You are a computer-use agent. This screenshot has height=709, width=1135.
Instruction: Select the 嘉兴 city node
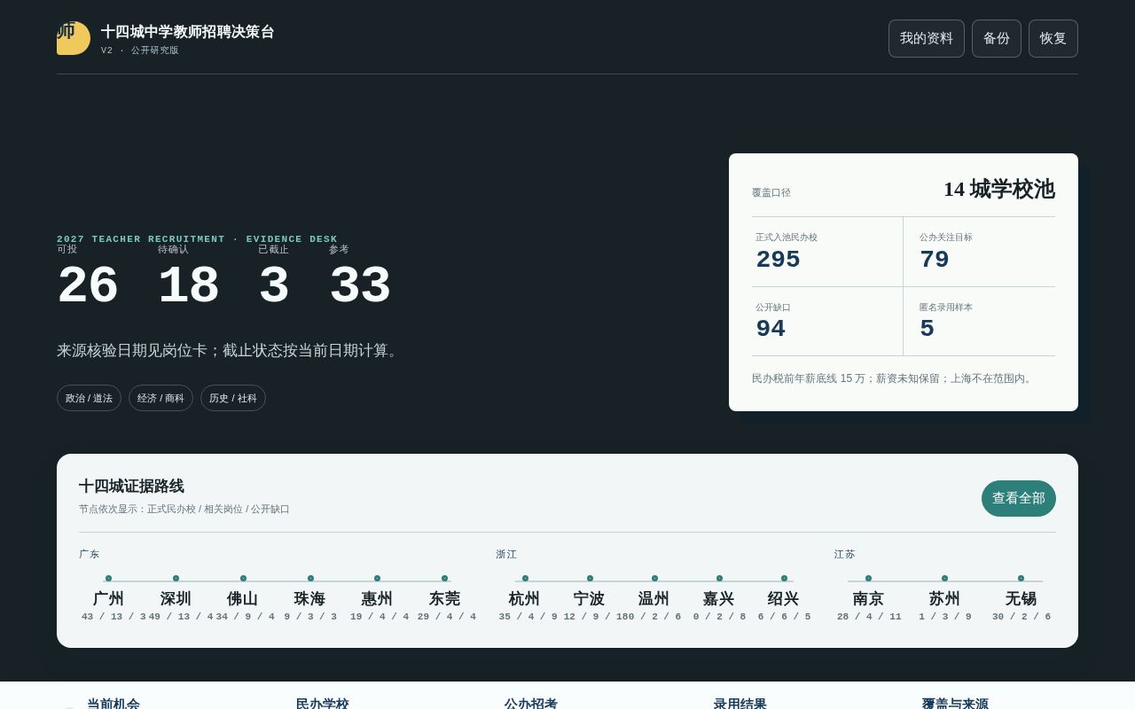click(x=719, y=598)
